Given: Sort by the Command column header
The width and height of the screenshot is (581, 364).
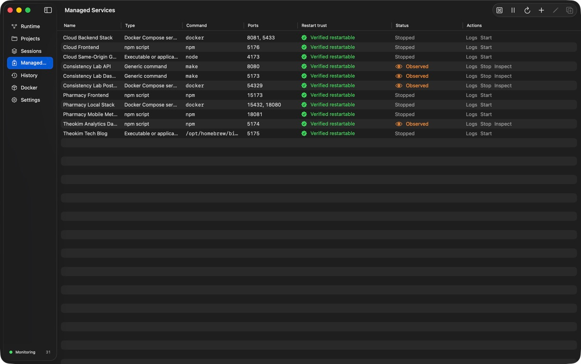Looking at the screenshot, I should point(196,26).
